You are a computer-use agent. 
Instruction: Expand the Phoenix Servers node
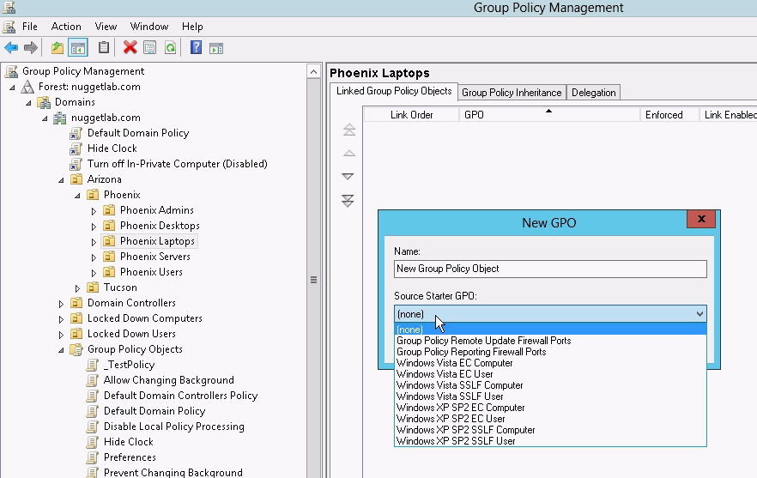tap(94, 257)
